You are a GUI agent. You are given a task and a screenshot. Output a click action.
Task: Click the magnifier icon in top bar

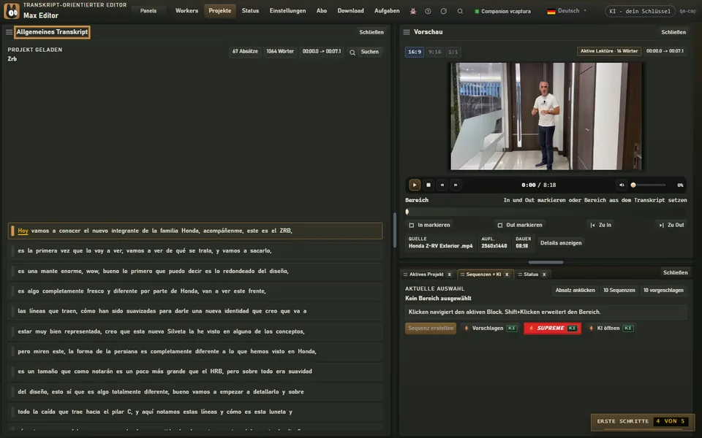click(x=460, y=11)
